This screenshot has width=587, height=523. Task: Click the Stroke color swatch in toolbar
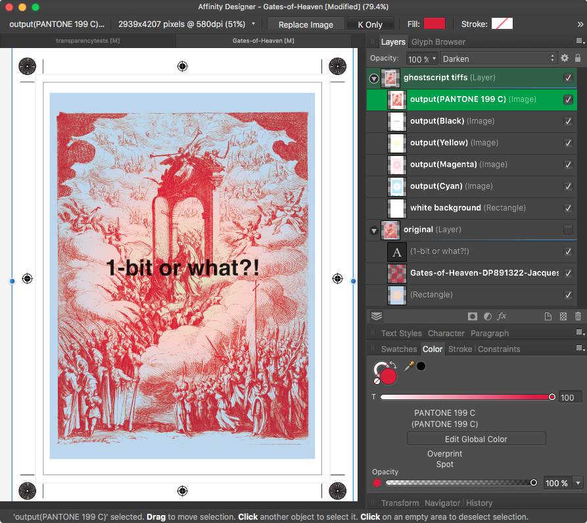[x=502, y=24]
